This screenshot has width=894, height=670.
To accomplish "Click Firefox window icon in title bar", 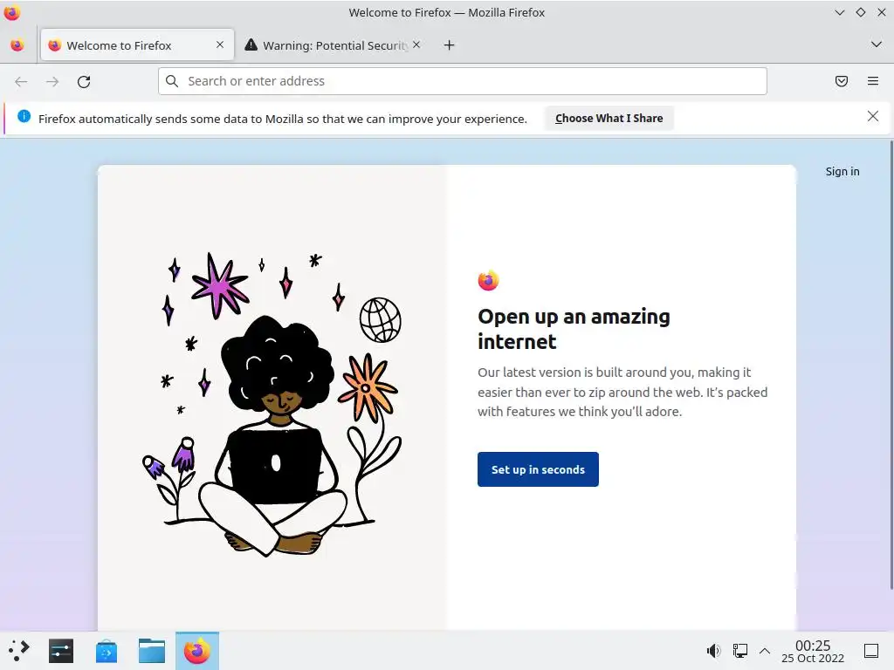I will [x=12, y=12].
